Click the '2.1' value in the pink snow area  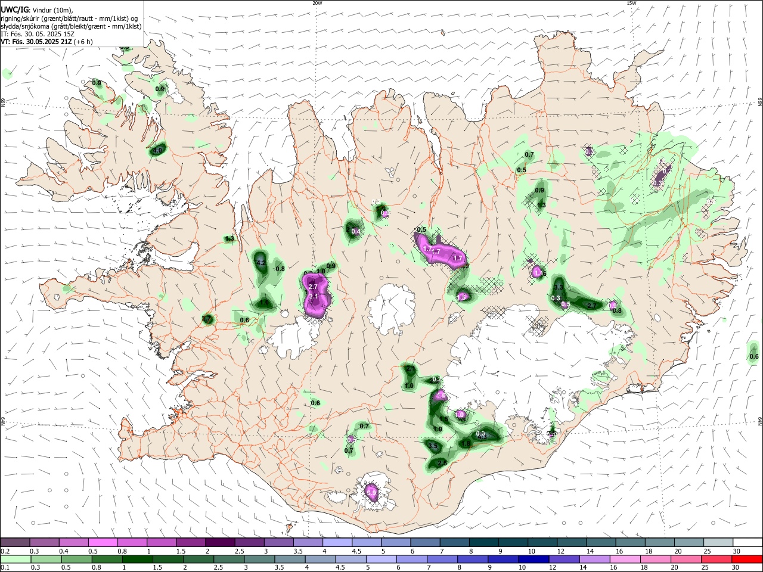point(314,296)
